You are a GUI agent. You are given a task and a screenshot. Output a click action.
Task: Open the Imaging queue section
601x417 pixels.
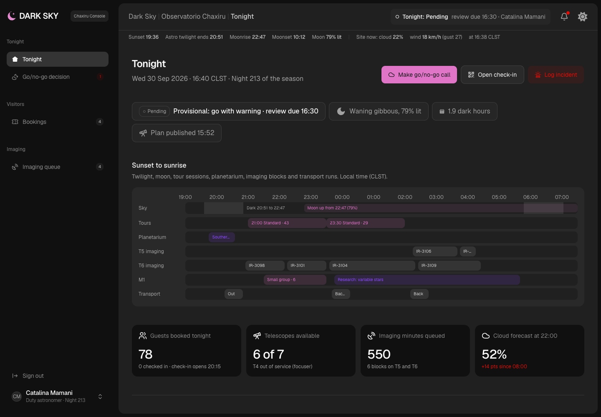point(58,167)
